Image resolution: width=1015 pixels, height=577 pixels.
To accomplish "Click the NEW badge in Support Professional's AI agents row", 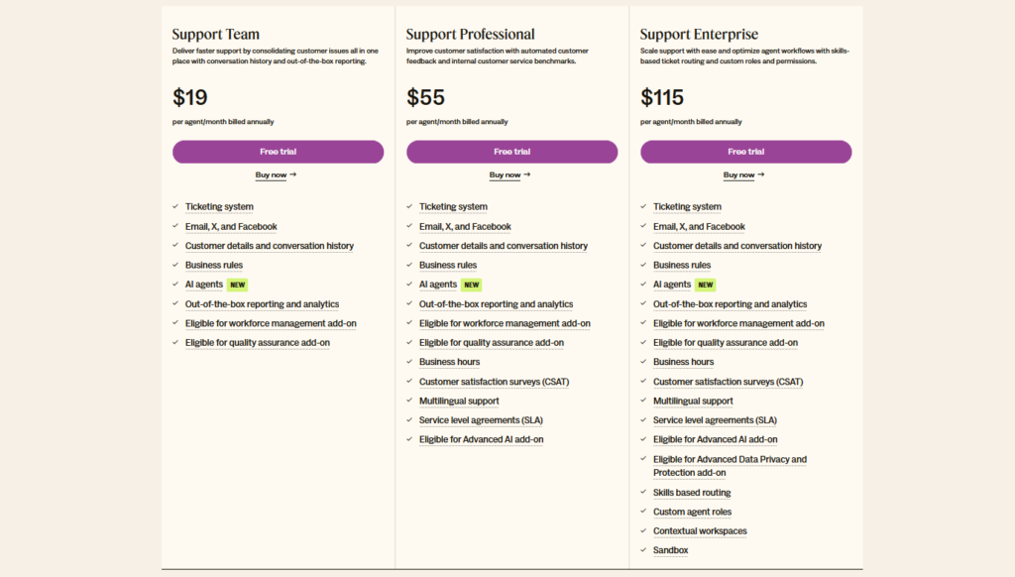I will click(x=471, y=285).
